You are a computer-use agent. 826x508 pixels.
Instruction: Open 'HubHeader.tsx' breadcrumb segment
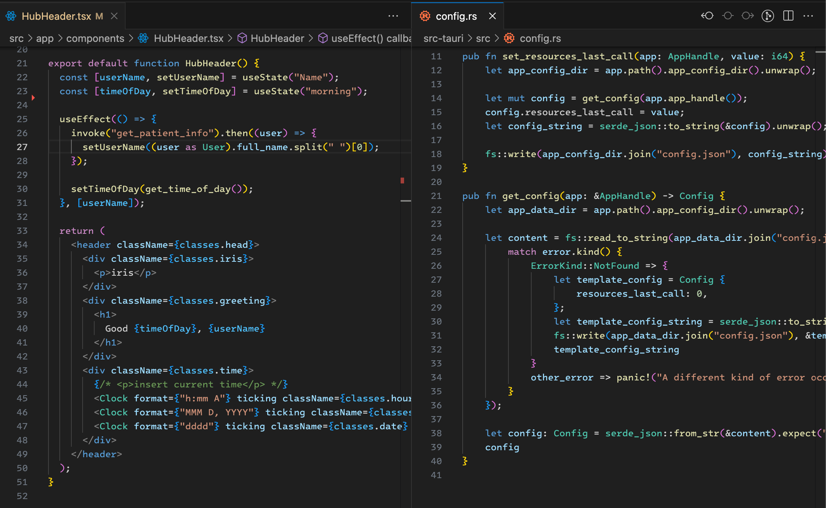pos(188,38)
